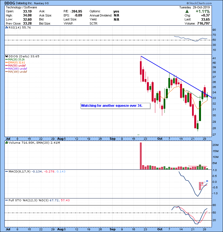This screenshot has height=232, width=223.
Task: Click the 41 price level on the price axis
Action: (x=214, y=58)
